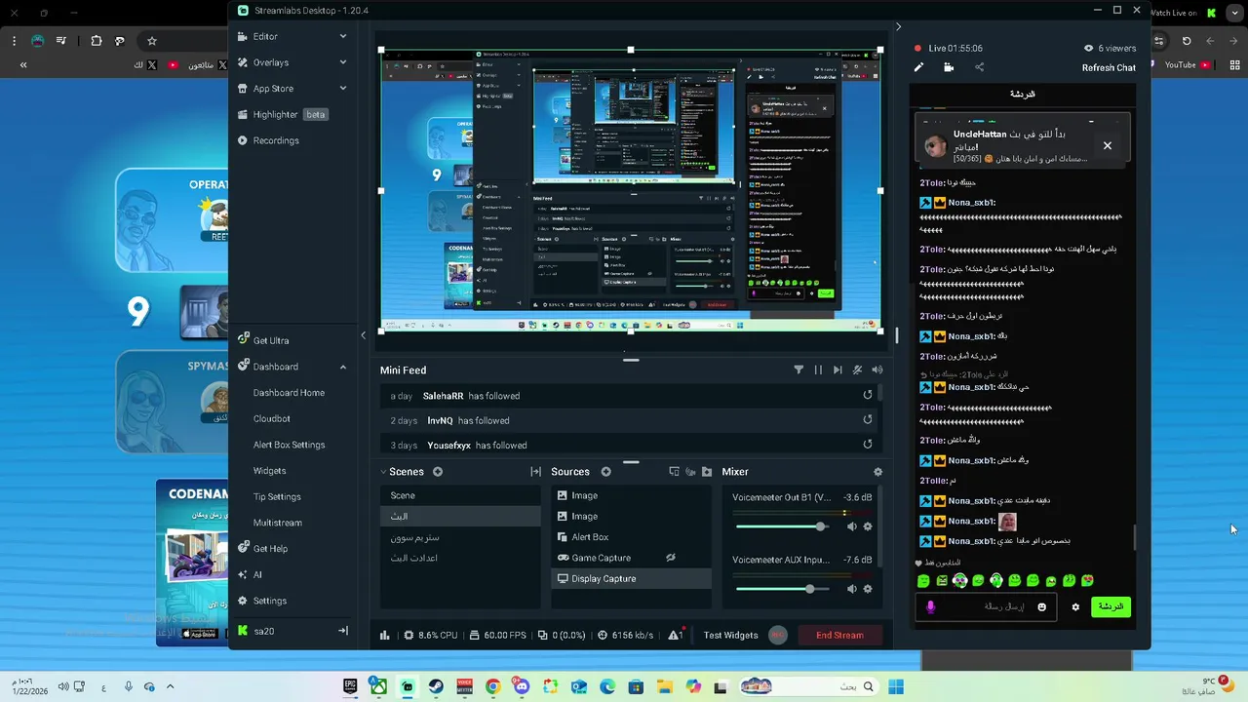Screen dimensions: 1248x702
Task: Open Cloudbot settings
Action: click(x=272, y=418)
